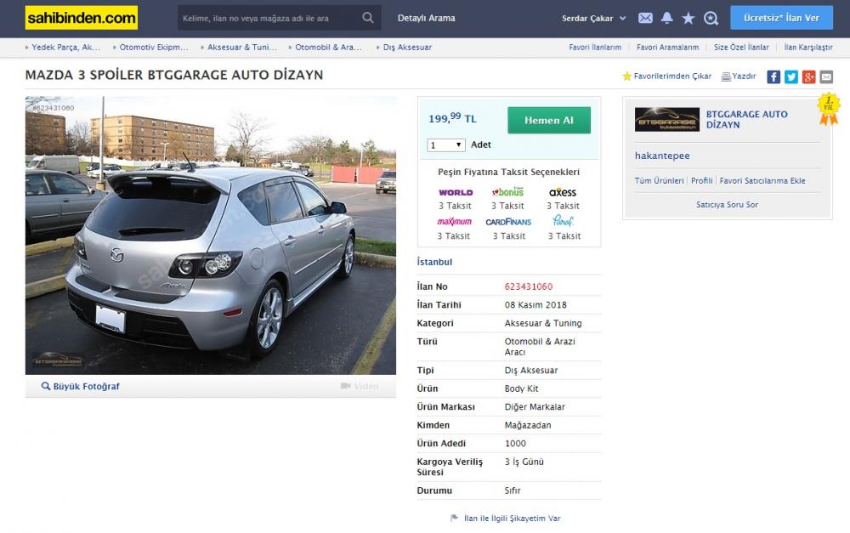Click Satıcıya Soru Sor link
850x533 pixels.
pos(727,204)
